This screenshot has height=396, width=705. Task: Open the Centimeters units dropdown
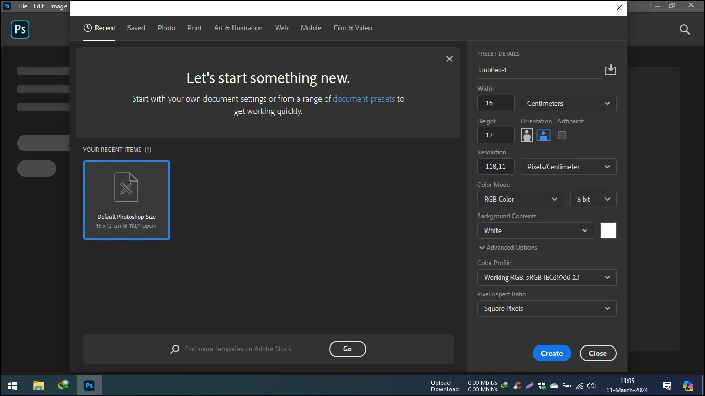coord(568,103)
